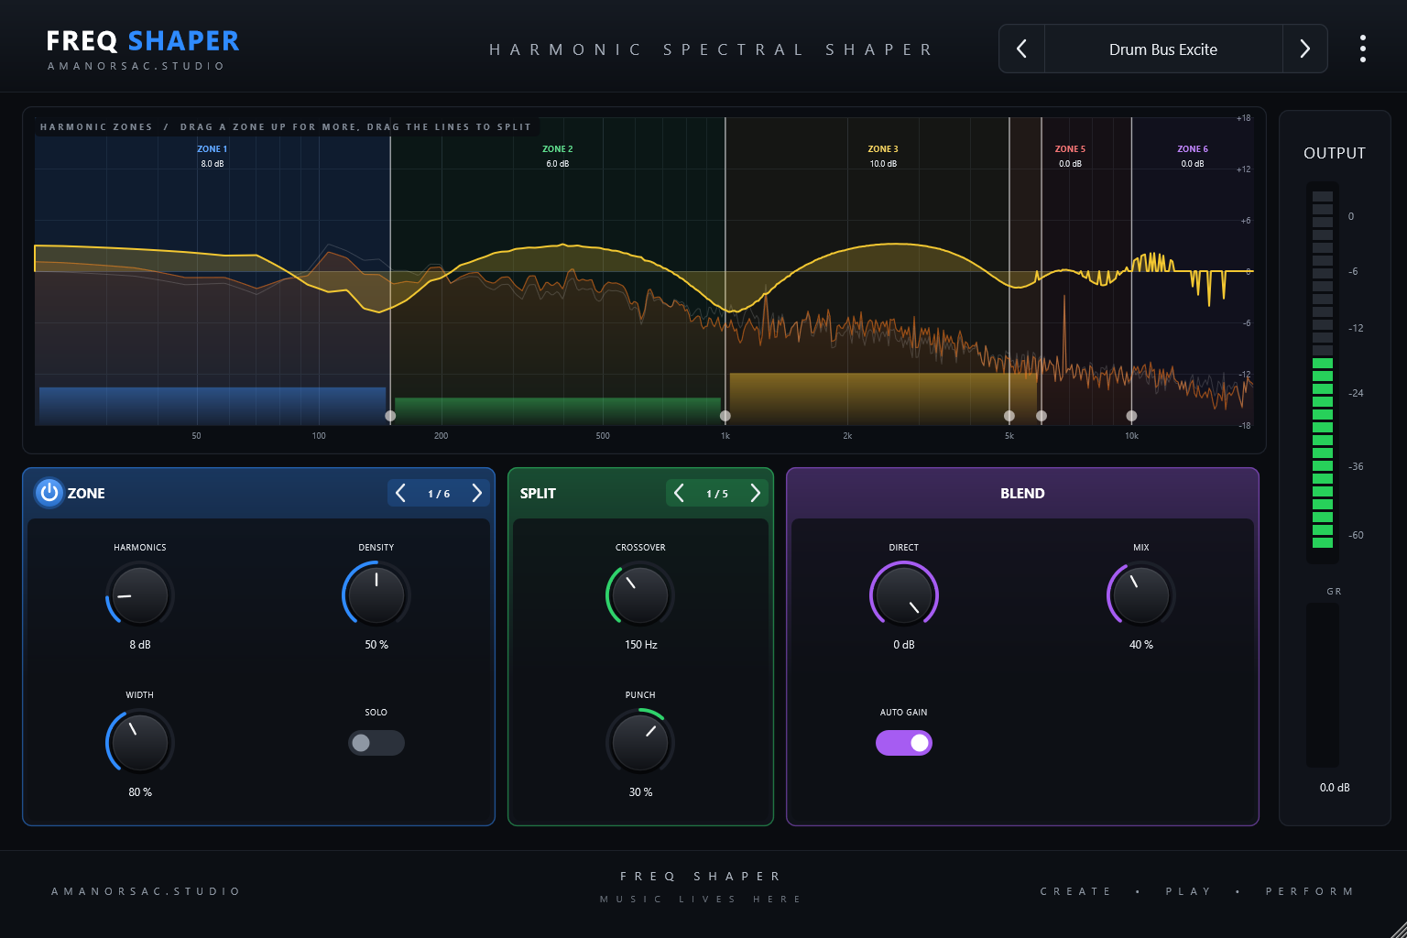
Task: Click the Crossover knob
Action: coord(640,594)
